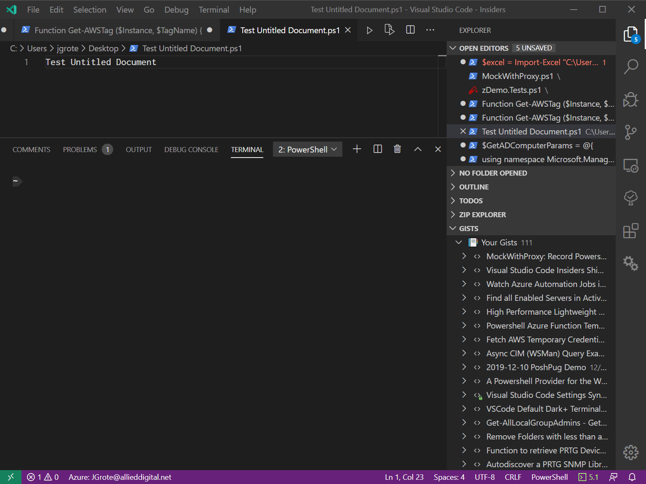The height and width of the screenshot is (484, 646).
Task: Open the File menu
Action: (x=33, y=10)
